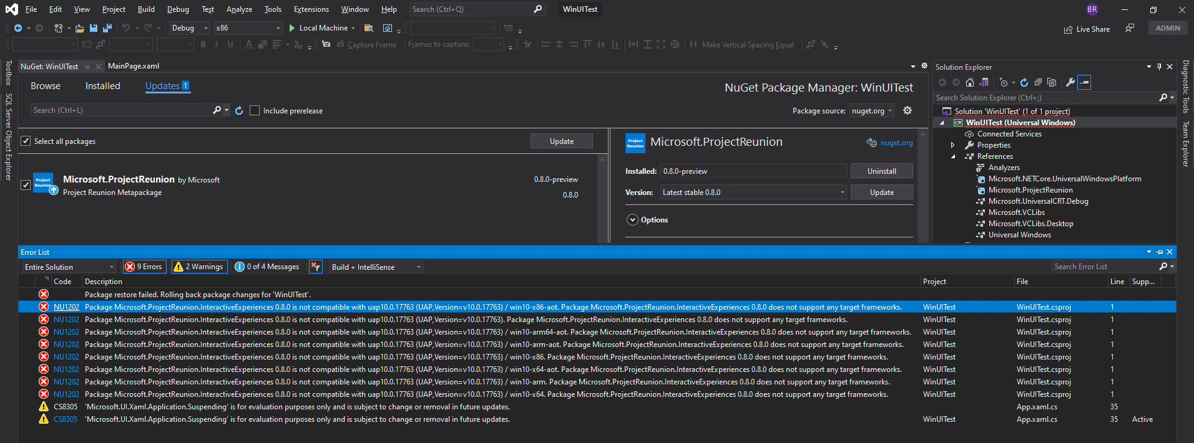
Task: Switch to the MainPage.xaml document tab
Action: 134,66
